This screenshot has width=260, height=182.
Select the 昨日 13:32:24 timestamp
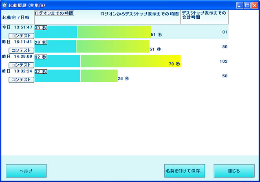(17, 71)
